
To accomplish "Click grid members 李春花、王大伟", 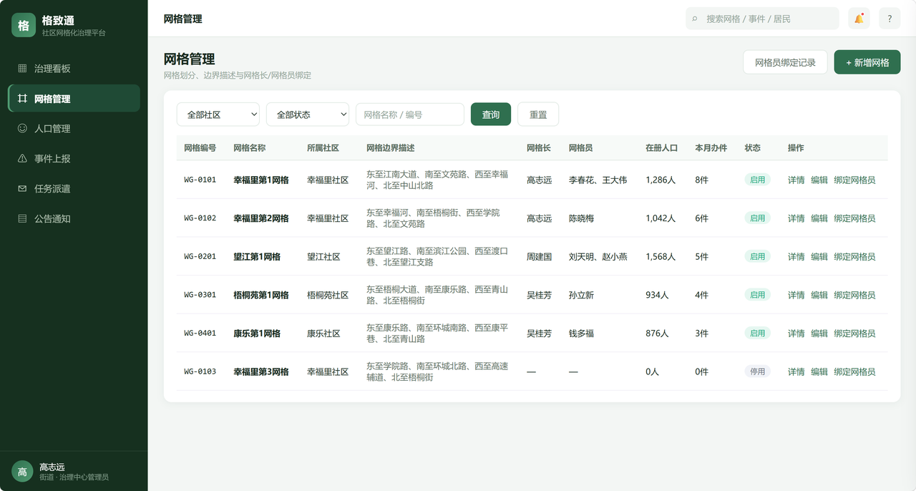I will point(598,180).
